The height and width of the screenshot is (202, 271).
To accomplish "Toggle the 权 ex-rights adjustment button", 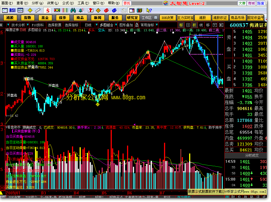I will pyautogui.click(x=194, y=25).
